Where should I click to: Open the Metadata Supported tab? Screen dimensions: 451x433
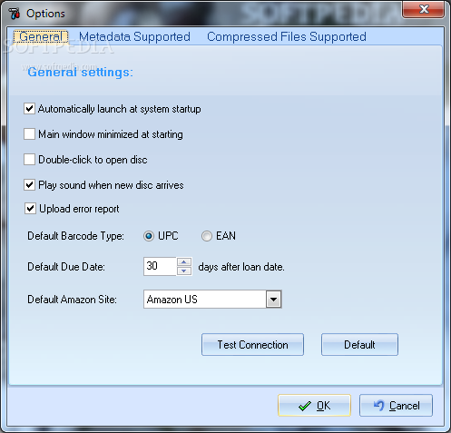click(134, 36)
